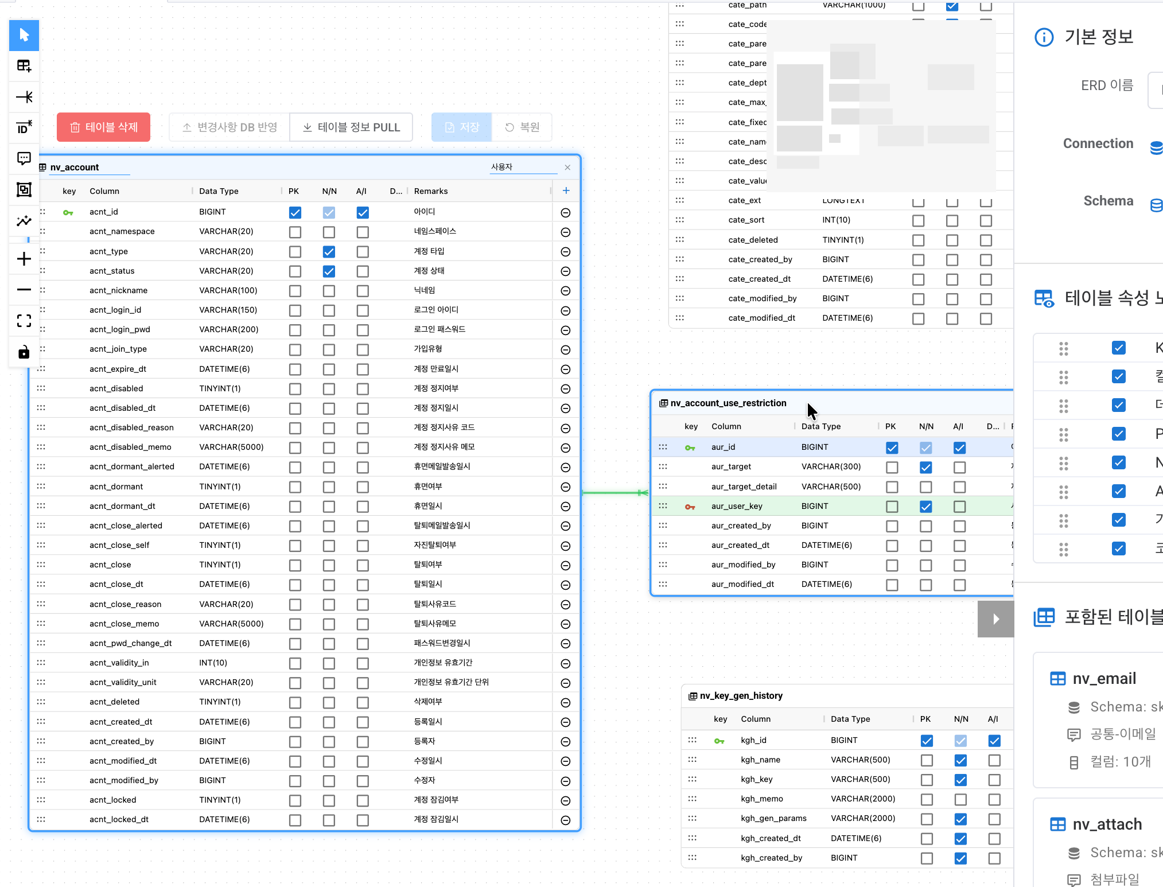
Task: Remove the acnt_nickname column via minus icon
Action: click(x=565, y=291)
